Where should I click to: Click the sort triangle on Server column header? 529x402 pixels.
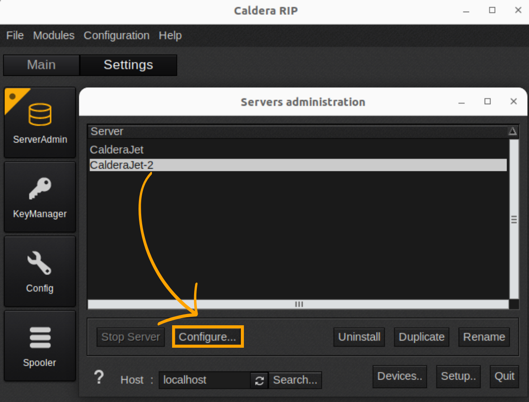pyautogui.click(x=513, y=131)
